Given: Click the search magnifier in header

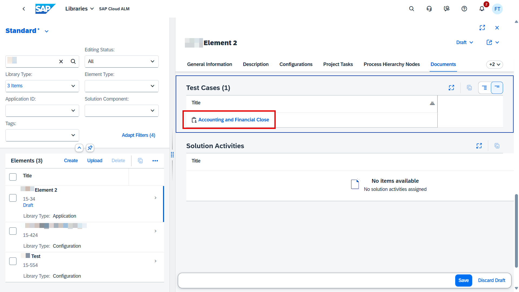Looking at the screenshot, I should (411, 9).
